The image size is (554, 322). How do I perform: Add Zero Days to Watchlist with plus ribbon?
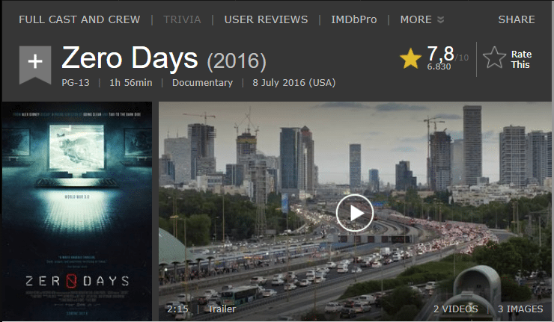35,64
